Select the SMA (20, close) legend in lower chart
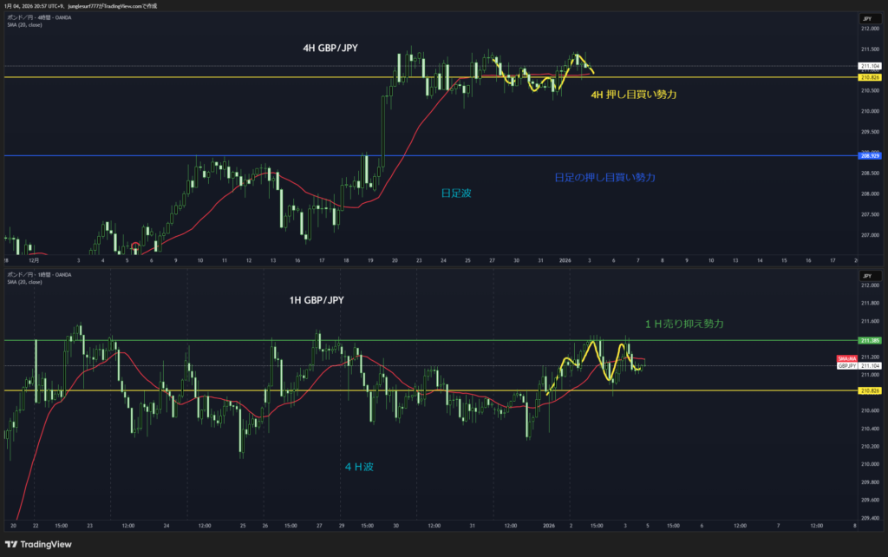 click(23, 282)
